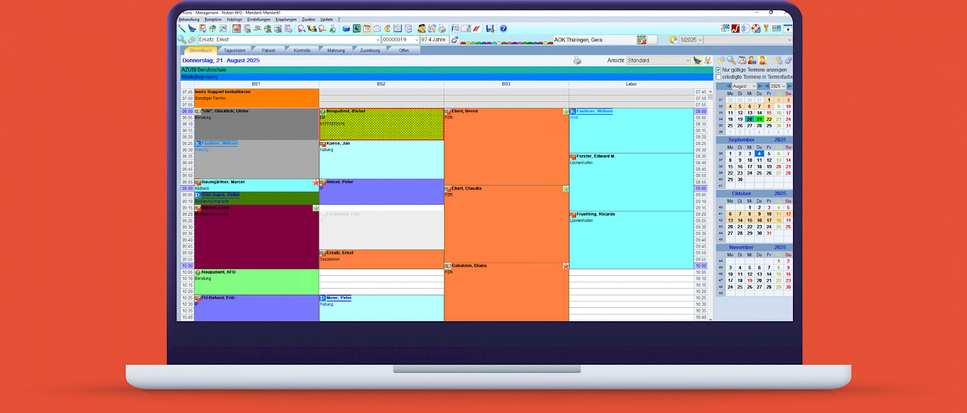Image resolution: width=967 pixels, height=413 pixels.
Task: Open the Mahnung tab
Action: [335, 51]
